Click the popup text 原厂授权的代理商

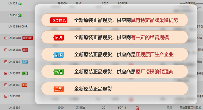155,72
